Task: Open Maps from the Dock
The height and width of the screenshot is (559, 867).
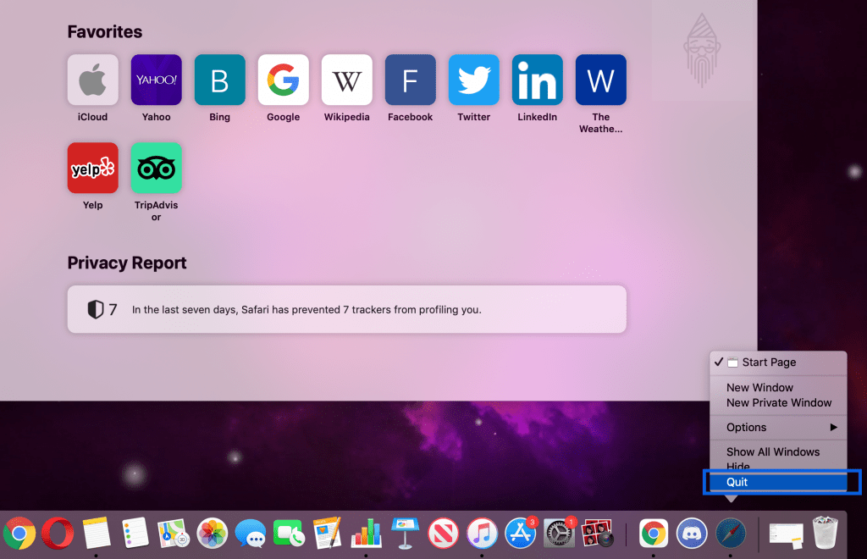Action: point(173,534)
